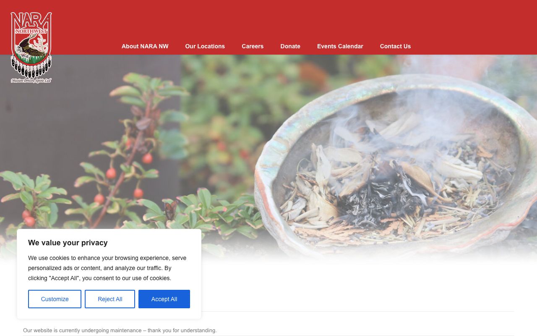Reject all cookies
This screenshot has height=336, width=537.
(110, 299)
